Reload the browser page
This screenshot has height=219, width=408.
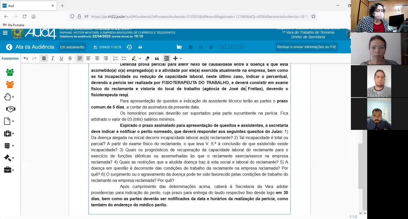click(24, 16)
